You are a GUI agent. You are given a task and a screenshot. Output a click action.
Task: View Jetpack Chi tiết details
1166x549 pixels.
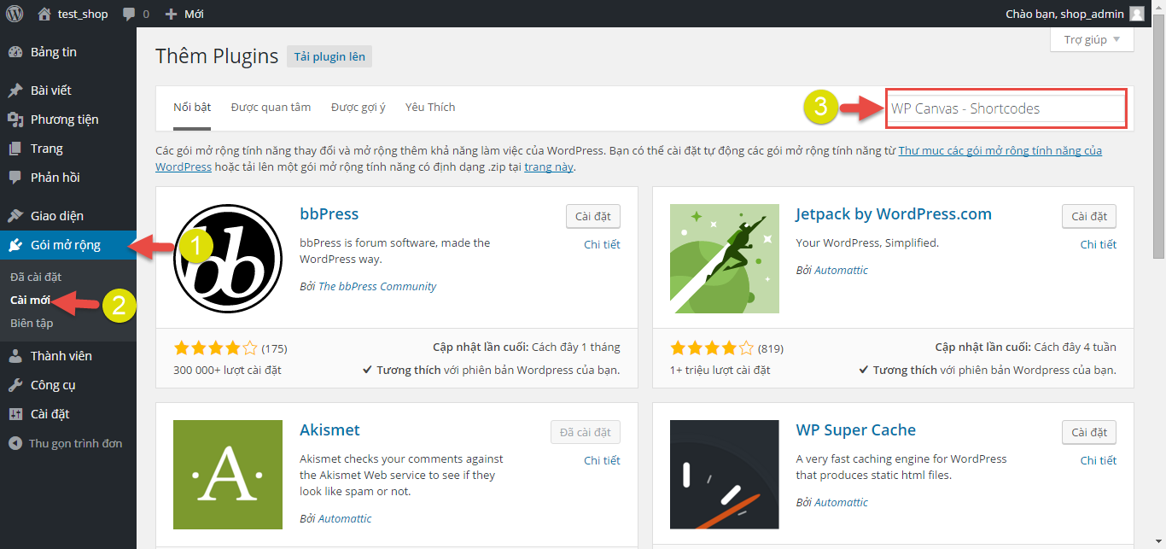[x=1099, y=244]
